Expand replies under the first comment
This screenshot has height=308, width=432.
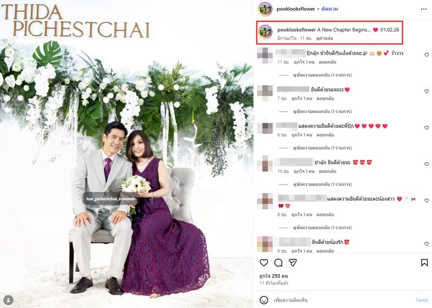[322, 75]
